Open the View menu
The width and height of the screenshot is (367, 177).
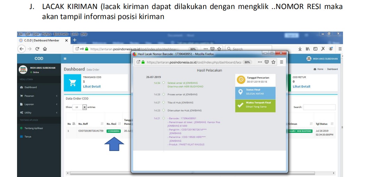(x=36, y=34)
